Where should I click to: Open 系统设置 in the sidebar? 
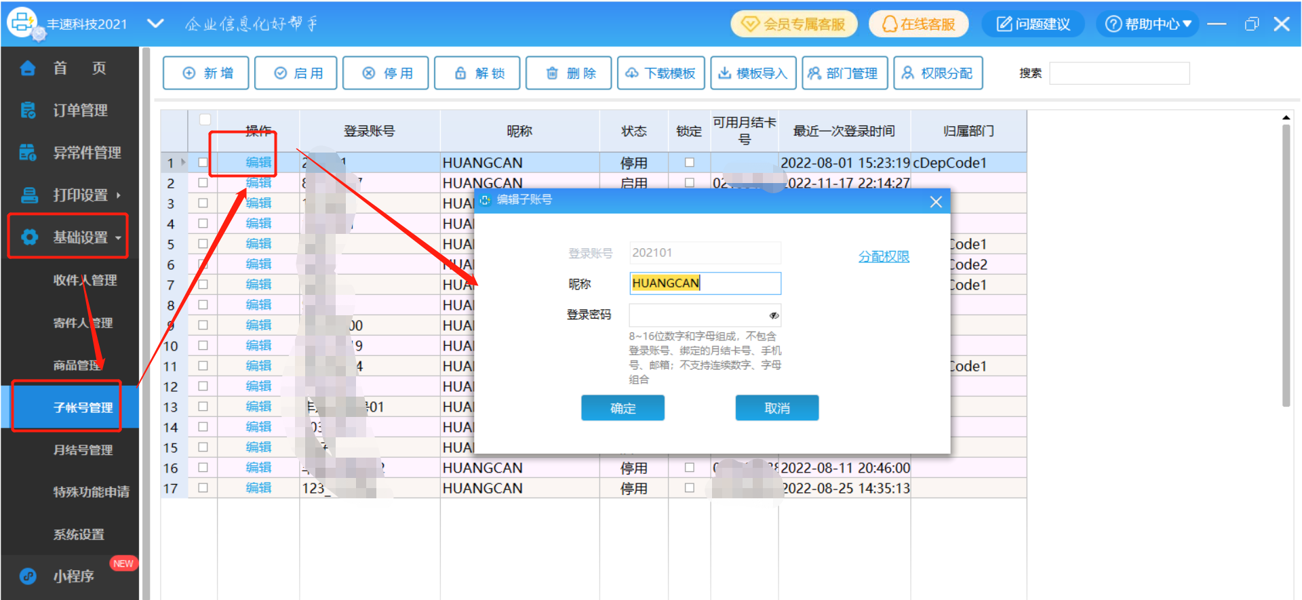(79, 535)
